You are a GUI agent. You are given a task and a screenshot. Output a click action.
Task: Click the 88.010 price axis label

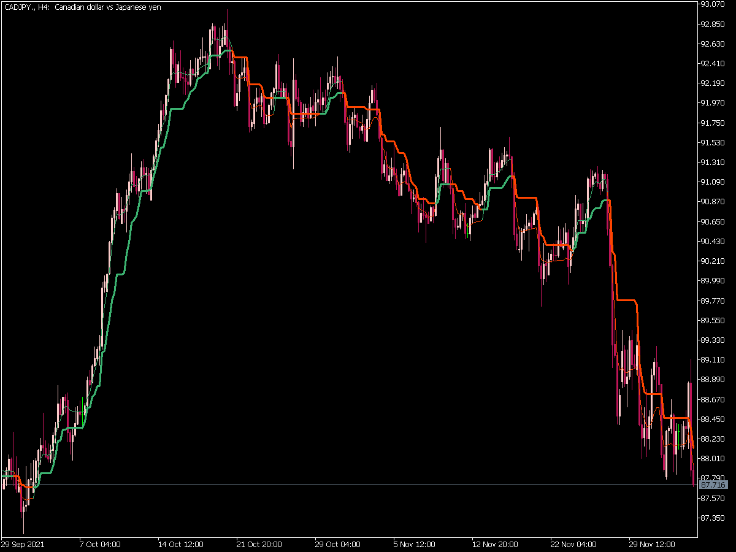point(713,458)
